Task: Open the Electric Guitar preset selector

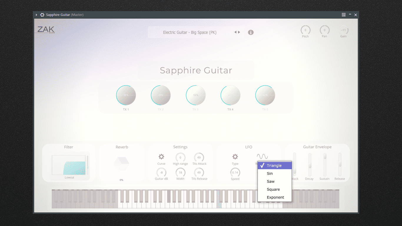Action: (x=190, y=32)
